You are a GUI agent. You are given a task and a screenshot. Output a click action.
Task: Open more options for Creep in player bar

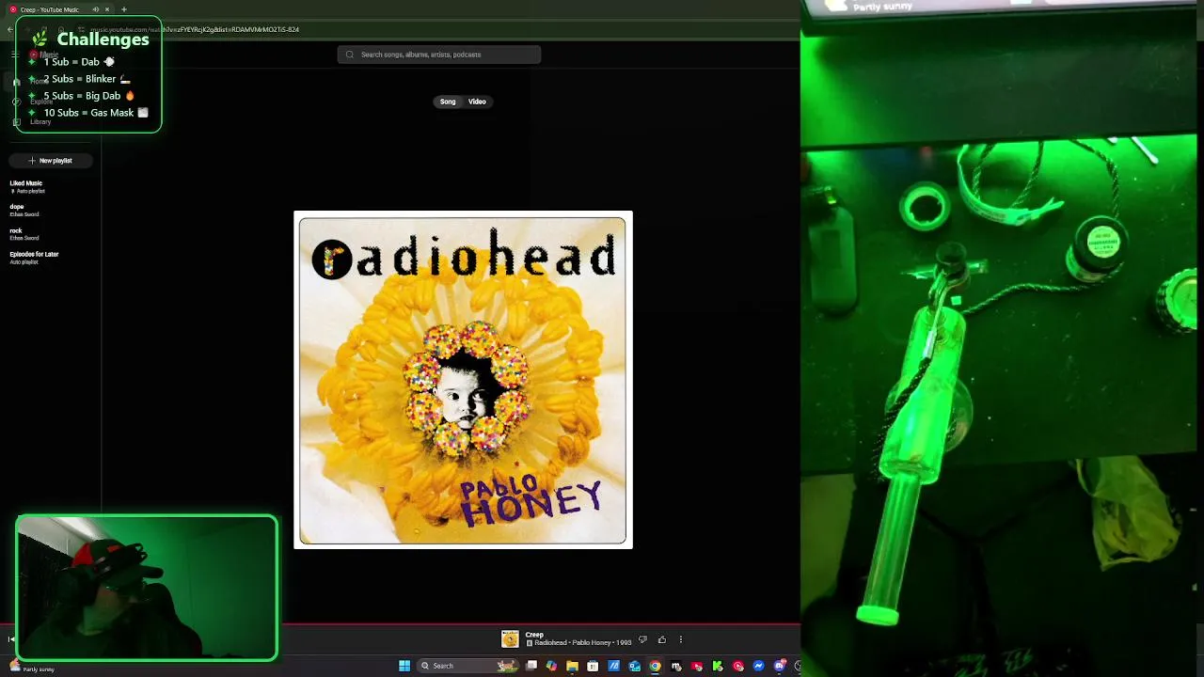681,639
